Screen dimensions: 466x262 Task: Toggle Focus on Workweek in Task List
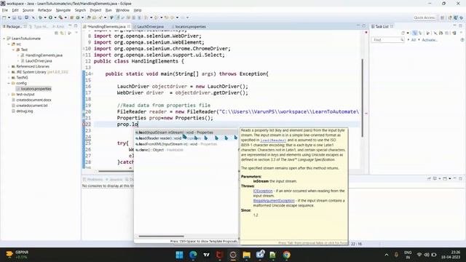(428, 33)
